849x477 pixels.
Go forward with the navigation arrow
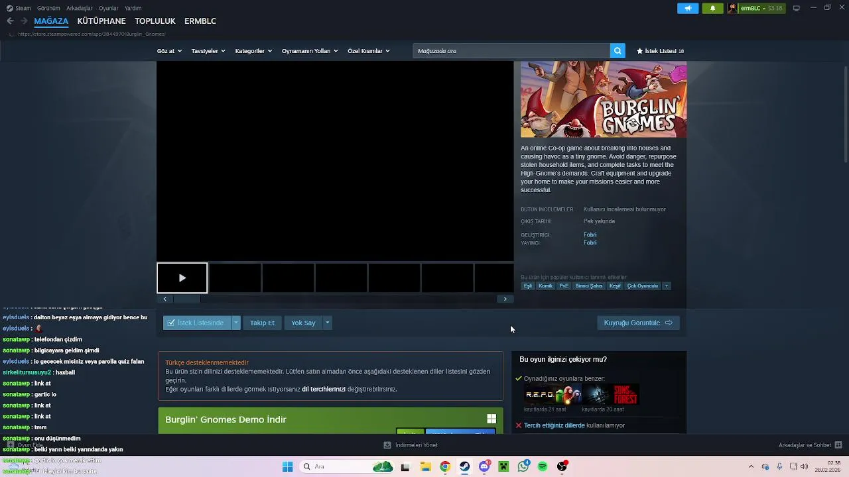tap(24, 21)
